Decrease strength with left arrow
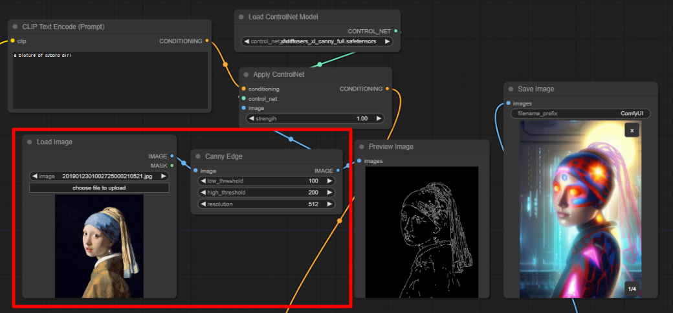The height and width of the screenshot is (313, 673). click(252, 119)
